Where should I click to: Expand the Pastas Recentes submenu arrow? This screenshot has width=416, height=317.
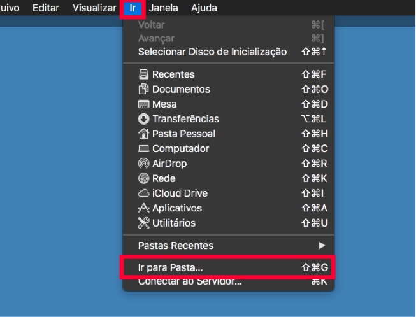coord(322,245)
